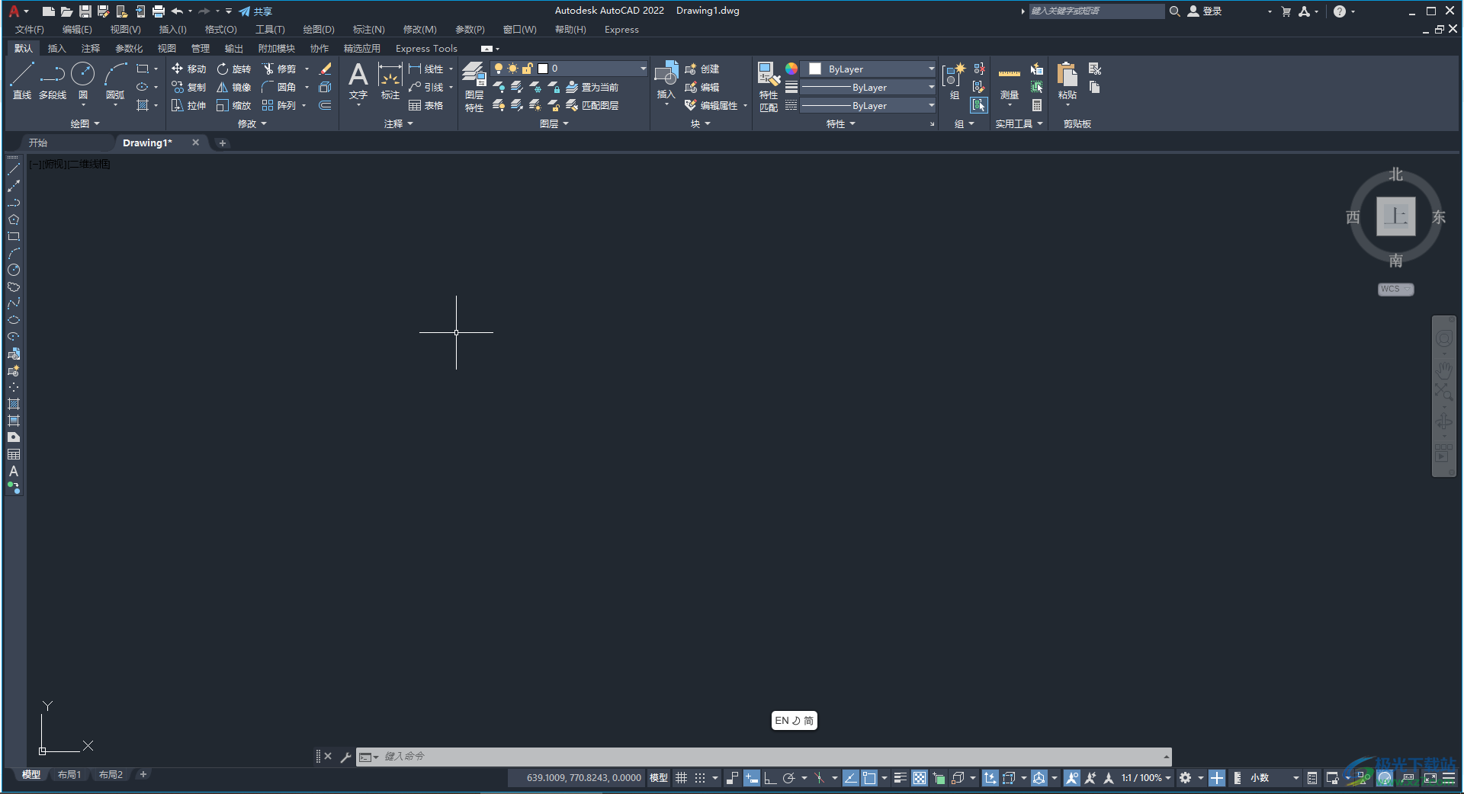Image resolution: width=1464 pixels, height=794 pixels.
Task: Expand the Annotation (注释) panel
Action: (x=398, y=123)
